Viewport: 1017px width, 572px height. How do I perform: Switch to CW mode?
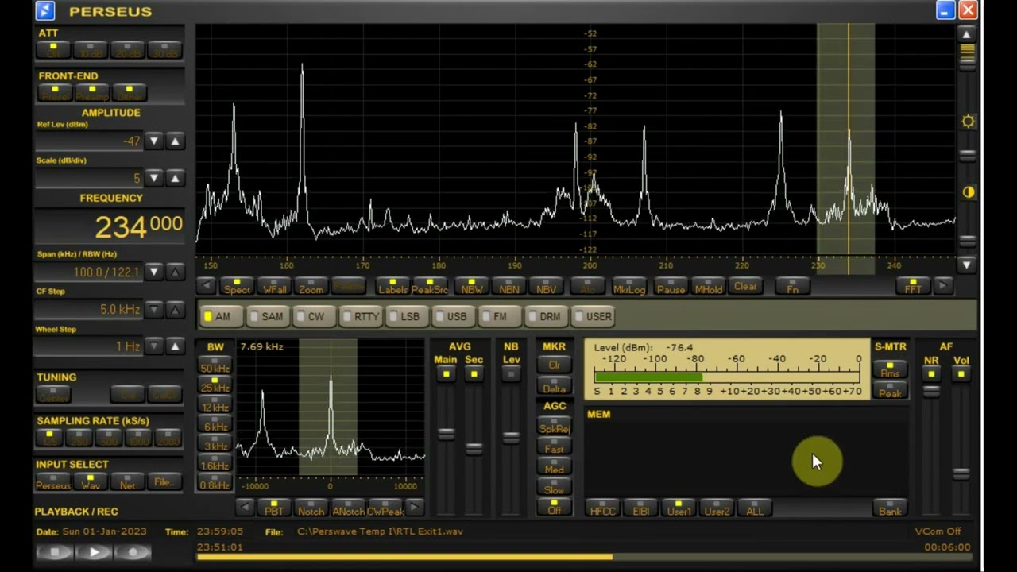coord(313,316)
